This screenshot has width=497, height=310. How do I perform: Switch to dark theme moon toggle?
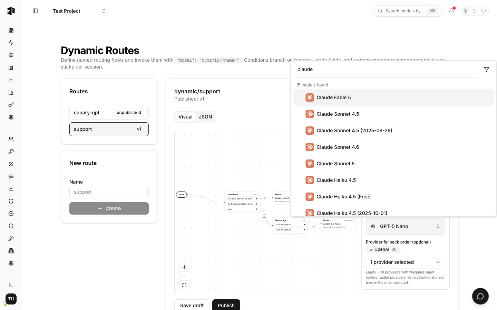(475, 11)
